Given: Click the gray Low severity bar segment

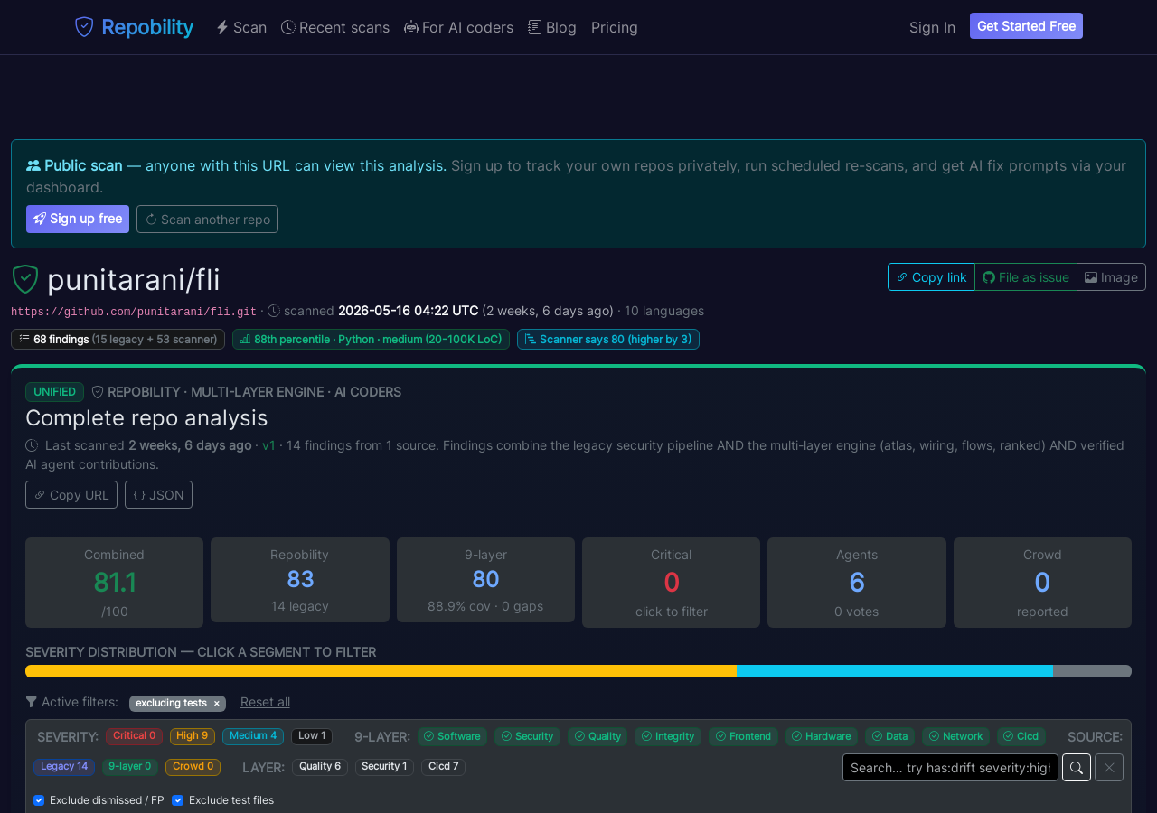Looking at the screenshot, I should point(1092,671).
